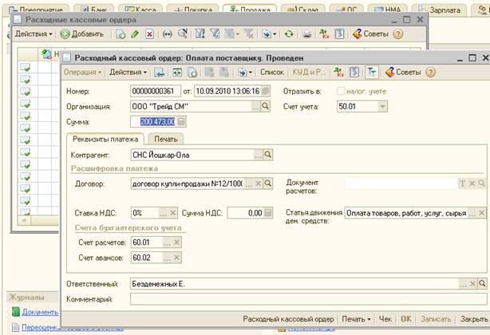Open the calendar picker next to date field
This screenshot has height=335, width=490.
[x=267, y=89]
